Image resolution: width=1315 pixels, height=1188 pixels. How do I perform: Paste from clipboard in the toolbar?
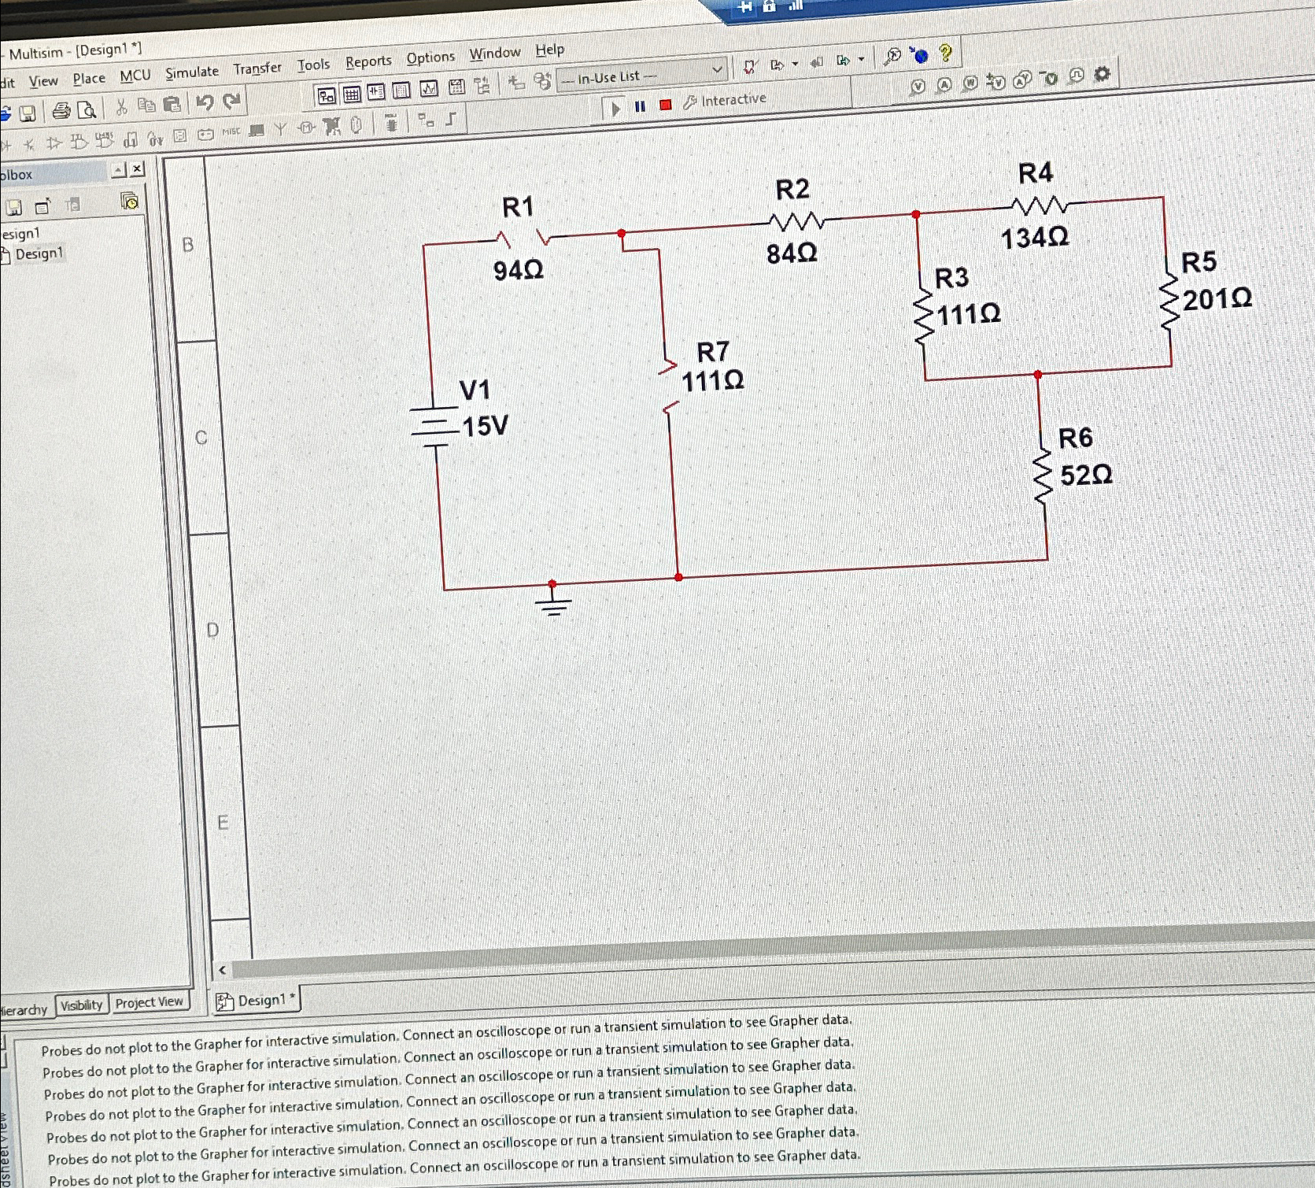click(x=172, y=103)
